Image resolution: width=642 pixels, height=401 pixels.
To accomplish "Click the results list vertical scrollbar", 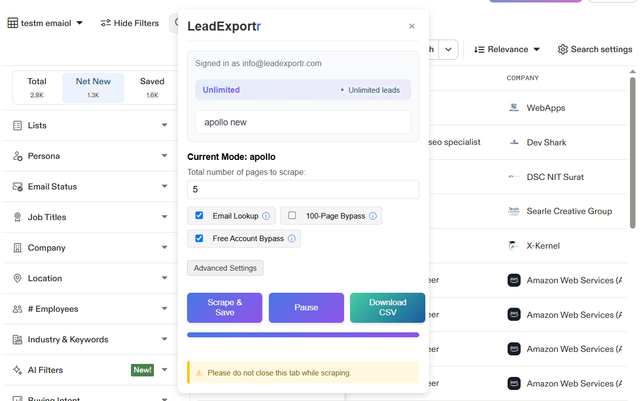I will click(x=633, y=153).
